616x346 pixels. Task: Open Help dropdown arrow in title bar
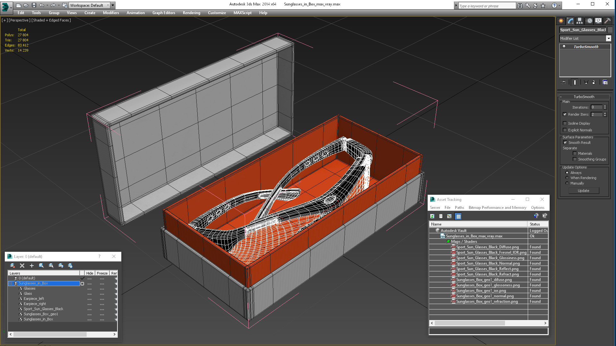(x=560, y=5)
